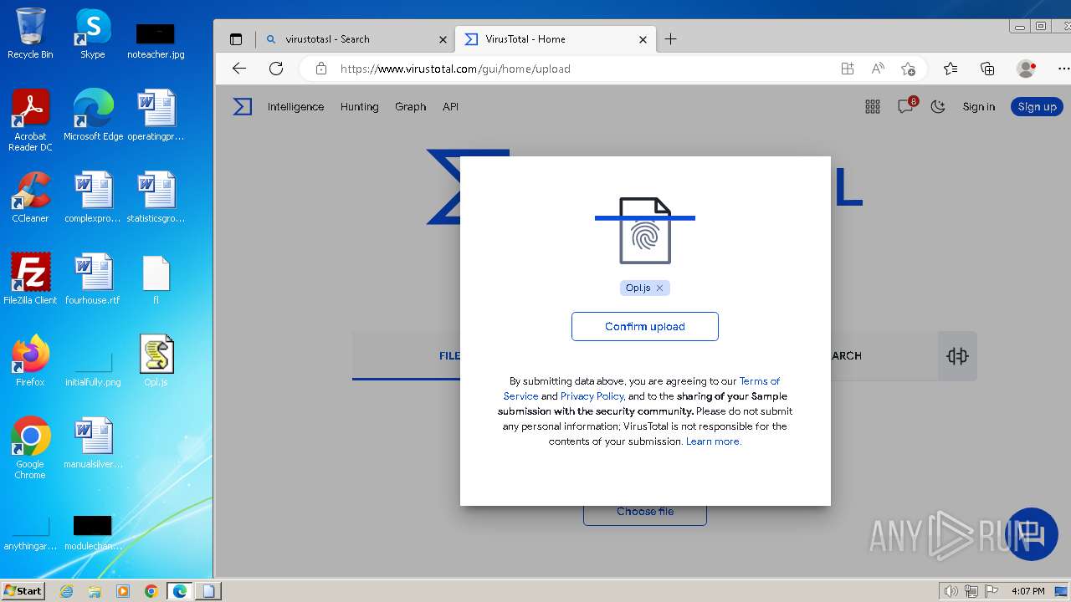The width and height of the screenshot is (1071, 602).
Task: Close the VirusTotal - Home tab
Action: pyautogui.click(x=643, y=39)
